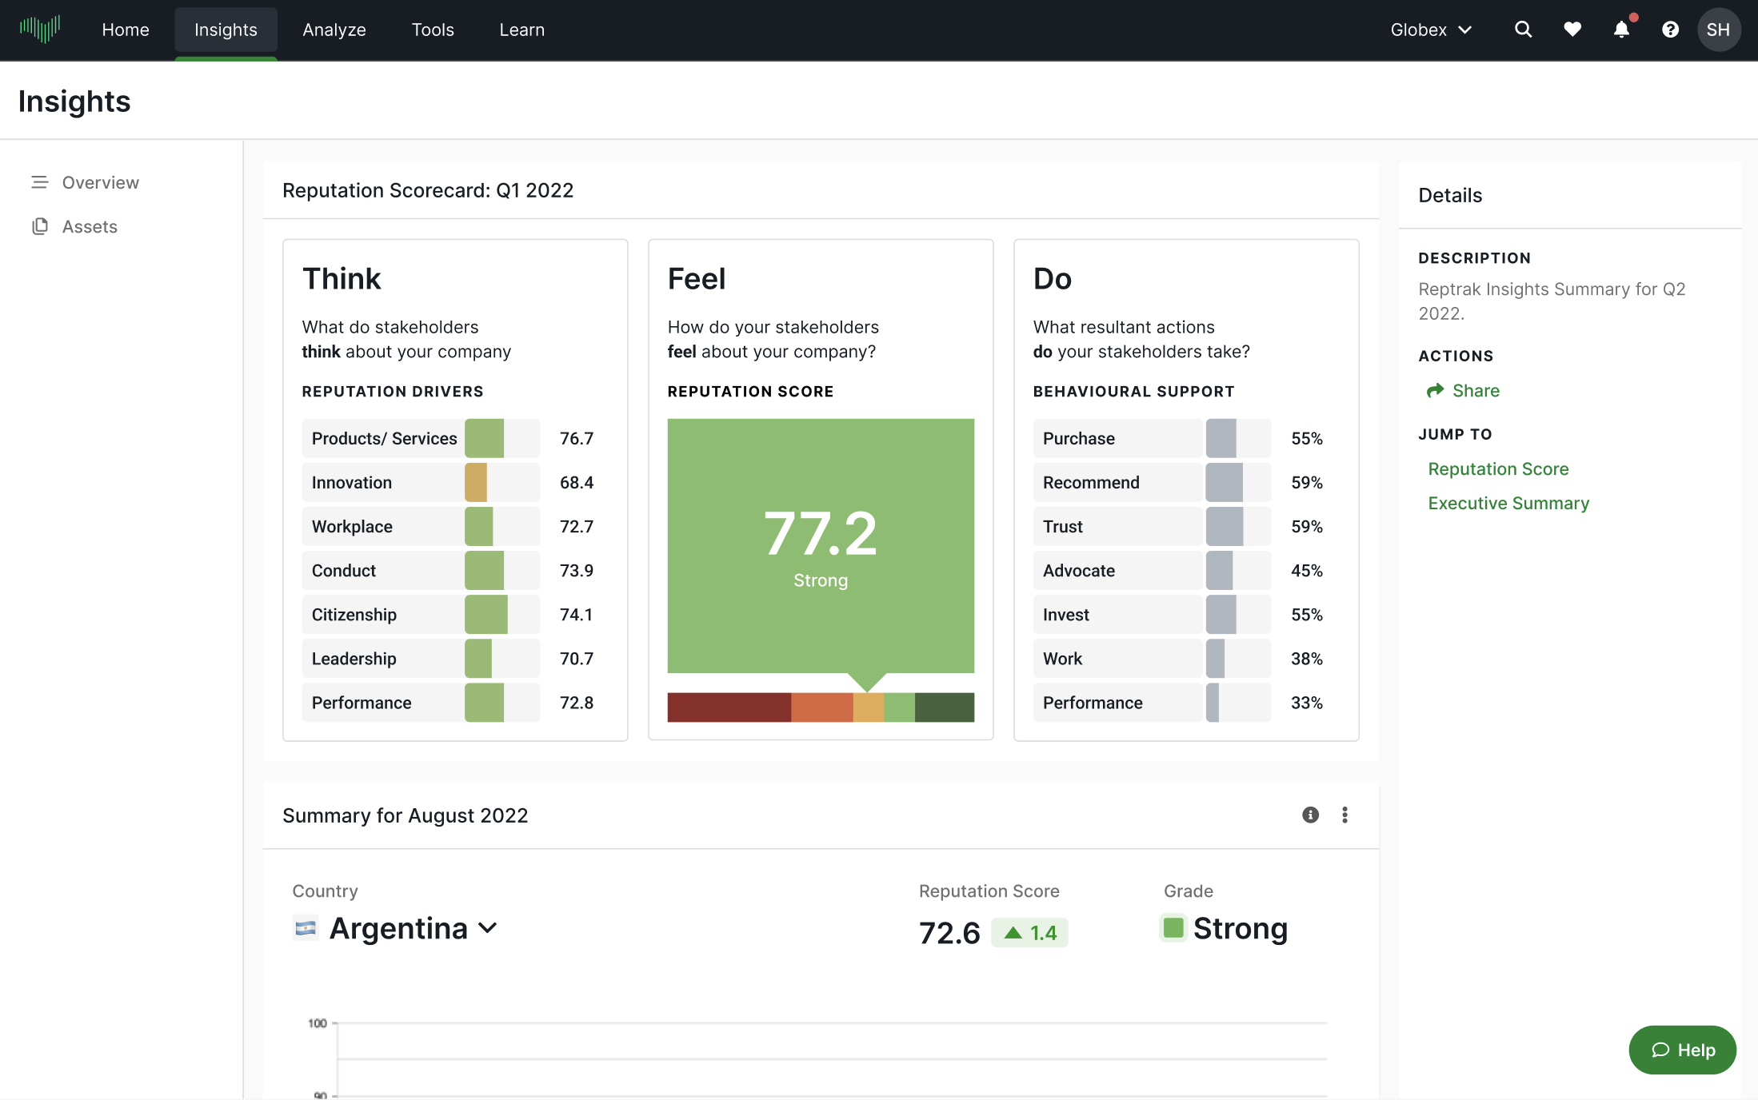Open favorites heart icon
1758x1100 pixels.
pyautogui.click(x=1572, y=30)
